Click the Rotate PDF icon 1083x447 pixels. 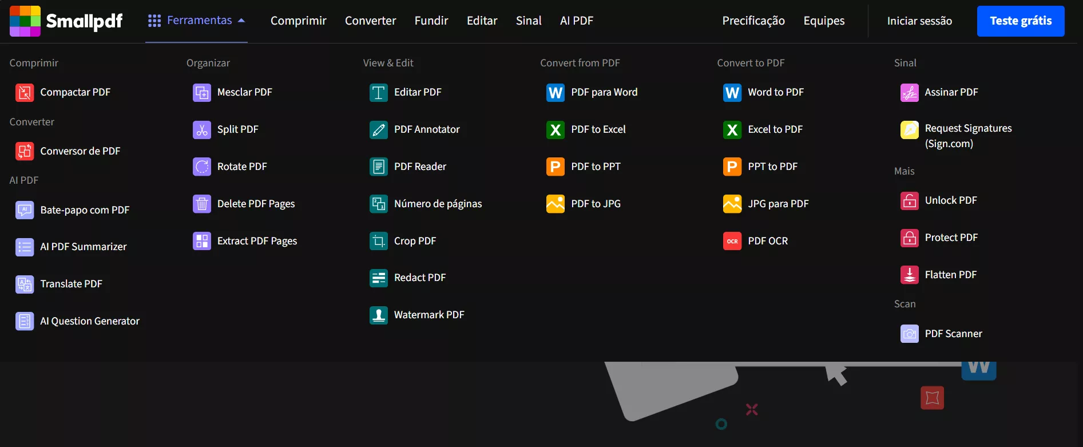(x=202, y=167)
